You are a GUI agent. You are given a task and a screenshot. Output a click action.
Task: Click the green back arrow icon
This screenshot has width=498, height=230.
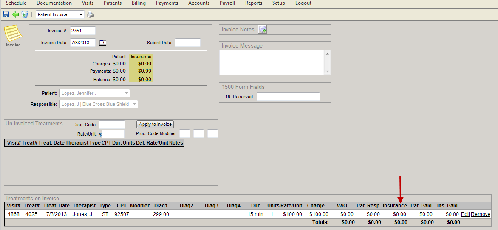click(x=15, y=14)
